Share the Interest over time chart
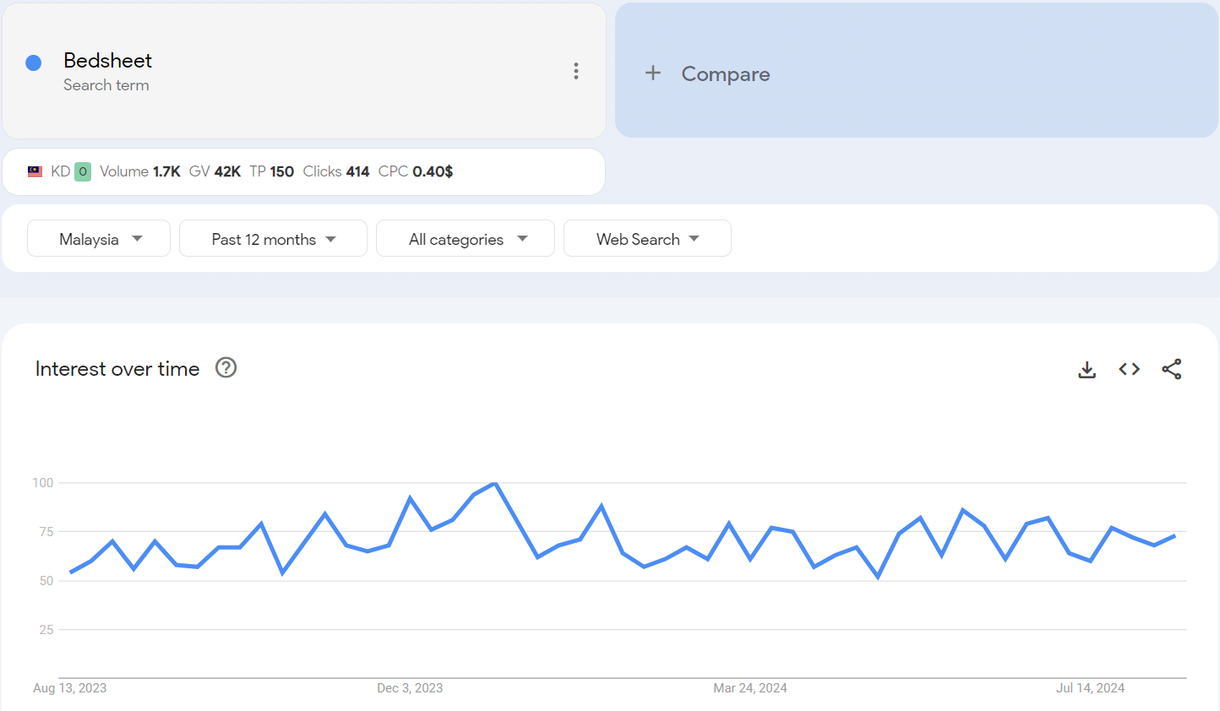 click(x=1171, y=369)
